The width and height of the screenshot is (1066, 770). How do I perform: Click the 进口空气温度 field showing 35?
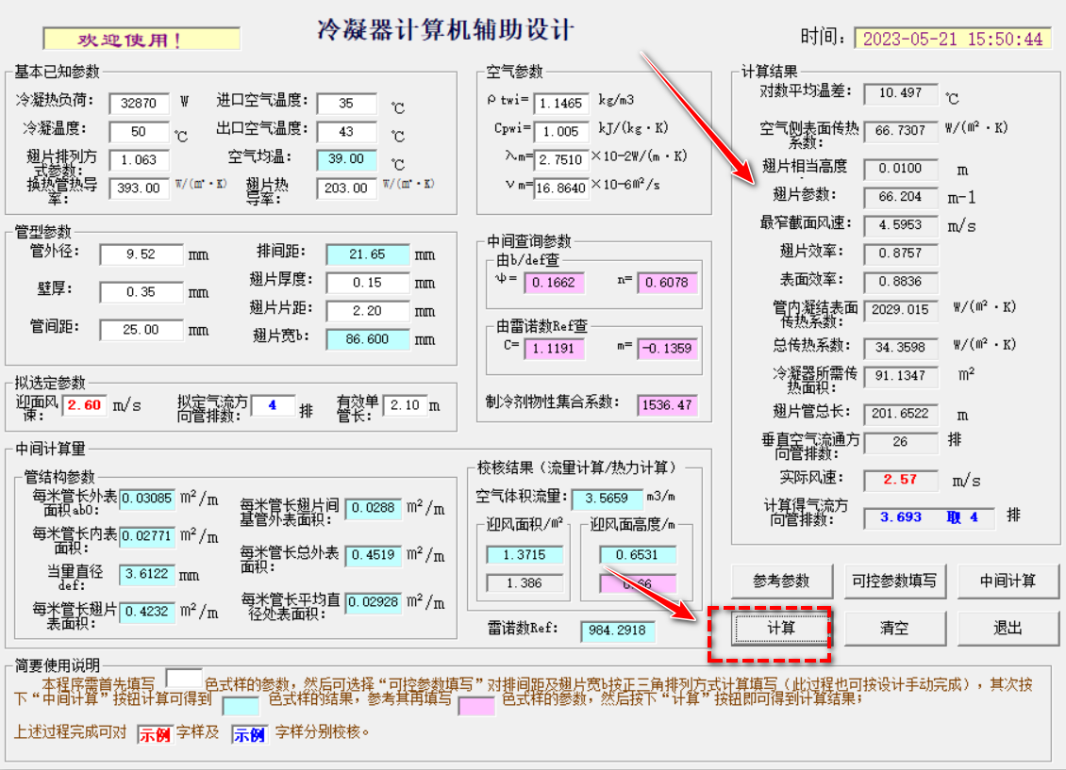pos(346,103)
